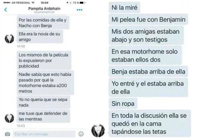This screenshot has width=202, height=139.
Task: Tap the back arrow in the chat header
Action: pos(6,10)
